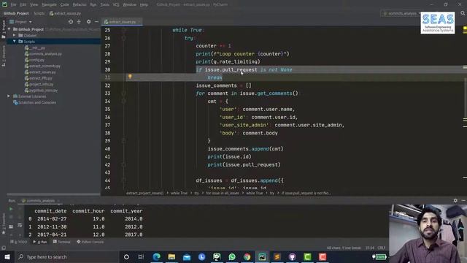Image resolution: width=467 pixels, height=263 pixels.
Task: Open the Python Console tool window
Action: (90, 242)
